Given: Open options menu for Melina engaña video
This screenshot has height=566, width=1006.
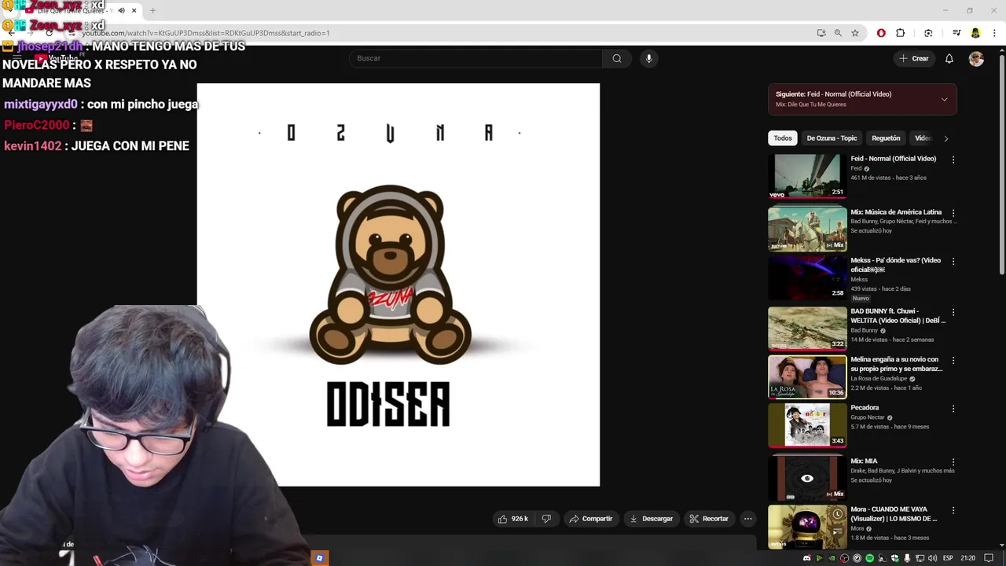Looking at the screenshot, I should (953, 360).
